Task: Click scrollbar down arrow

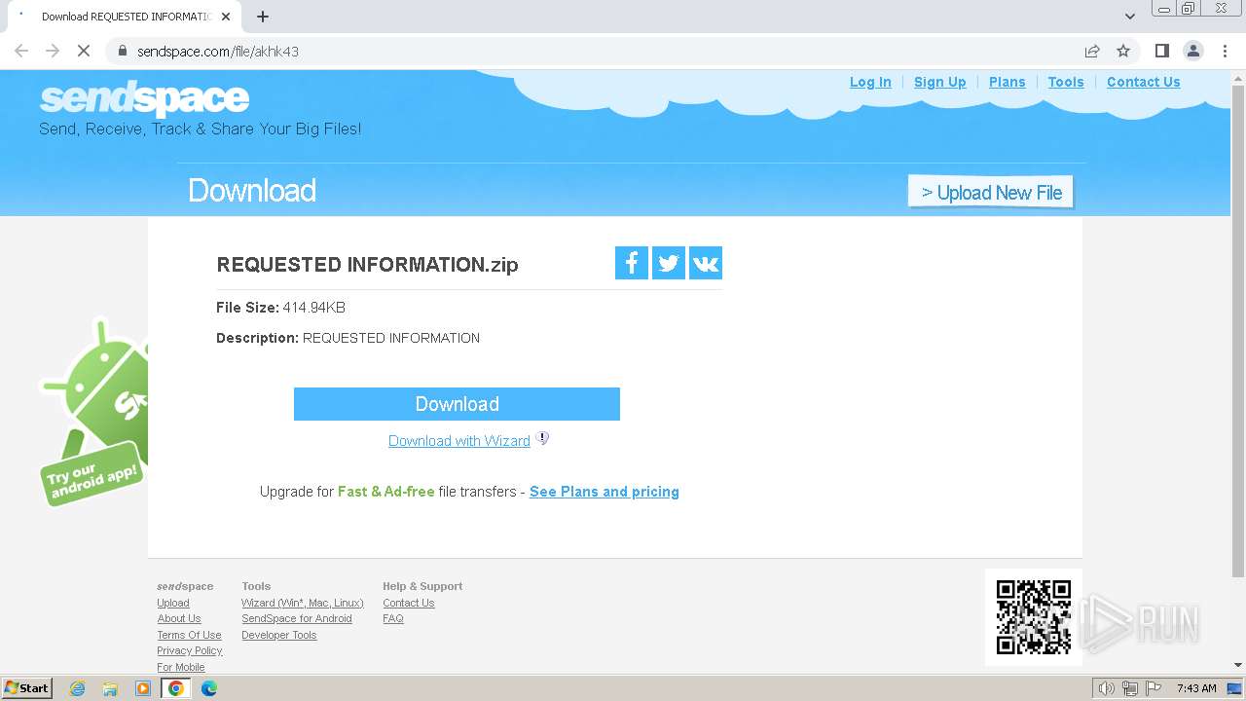Action: click(1238, 665)
